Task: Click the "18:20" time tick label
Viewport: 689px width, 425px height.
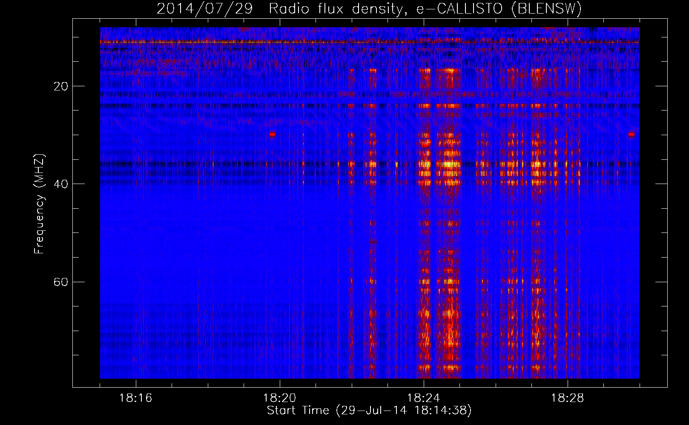Action: (280, 398)
